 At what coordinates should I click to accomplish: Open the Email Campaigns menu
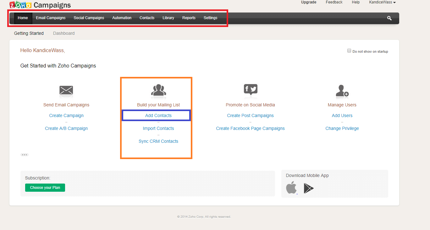pos(51,18)
